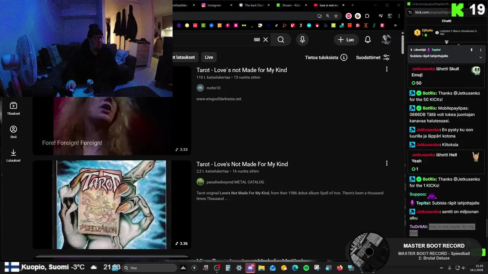The height and width of the screenshot is (274, 488).
Task: Click the Tietoa tuloksista info icon
Action: [344, 57]
